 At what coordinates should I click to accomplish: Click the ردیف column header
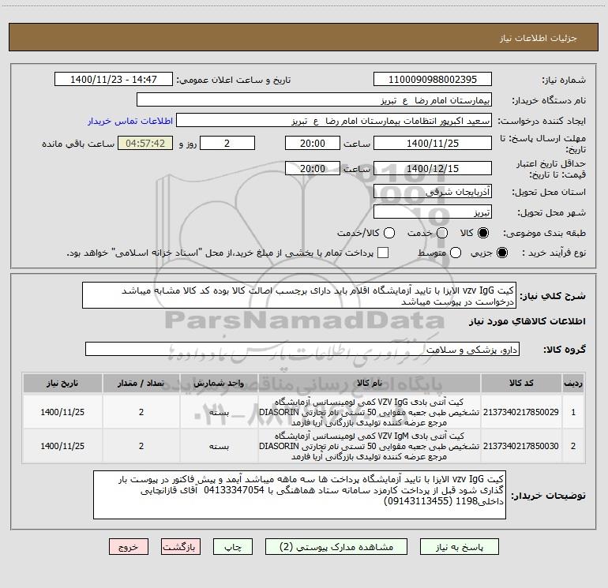point(573,383)
